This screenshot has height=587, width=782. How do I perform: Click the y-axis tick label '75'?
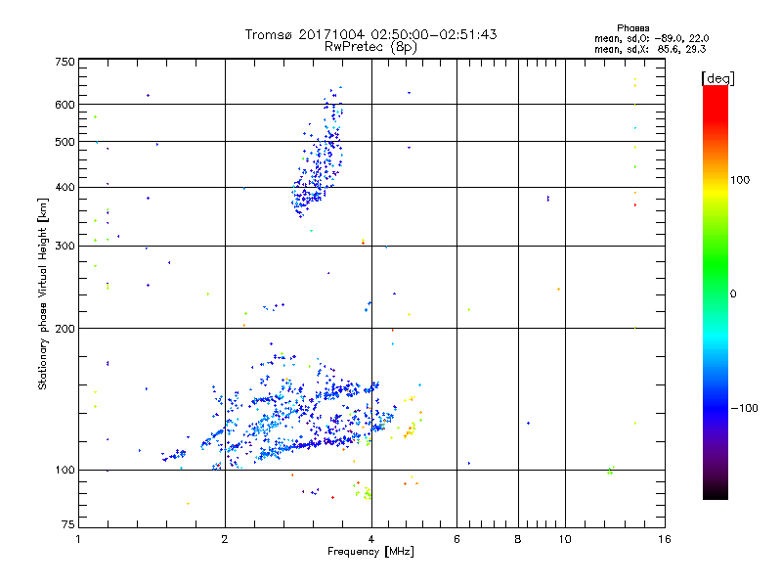click(x=68, y=524)
